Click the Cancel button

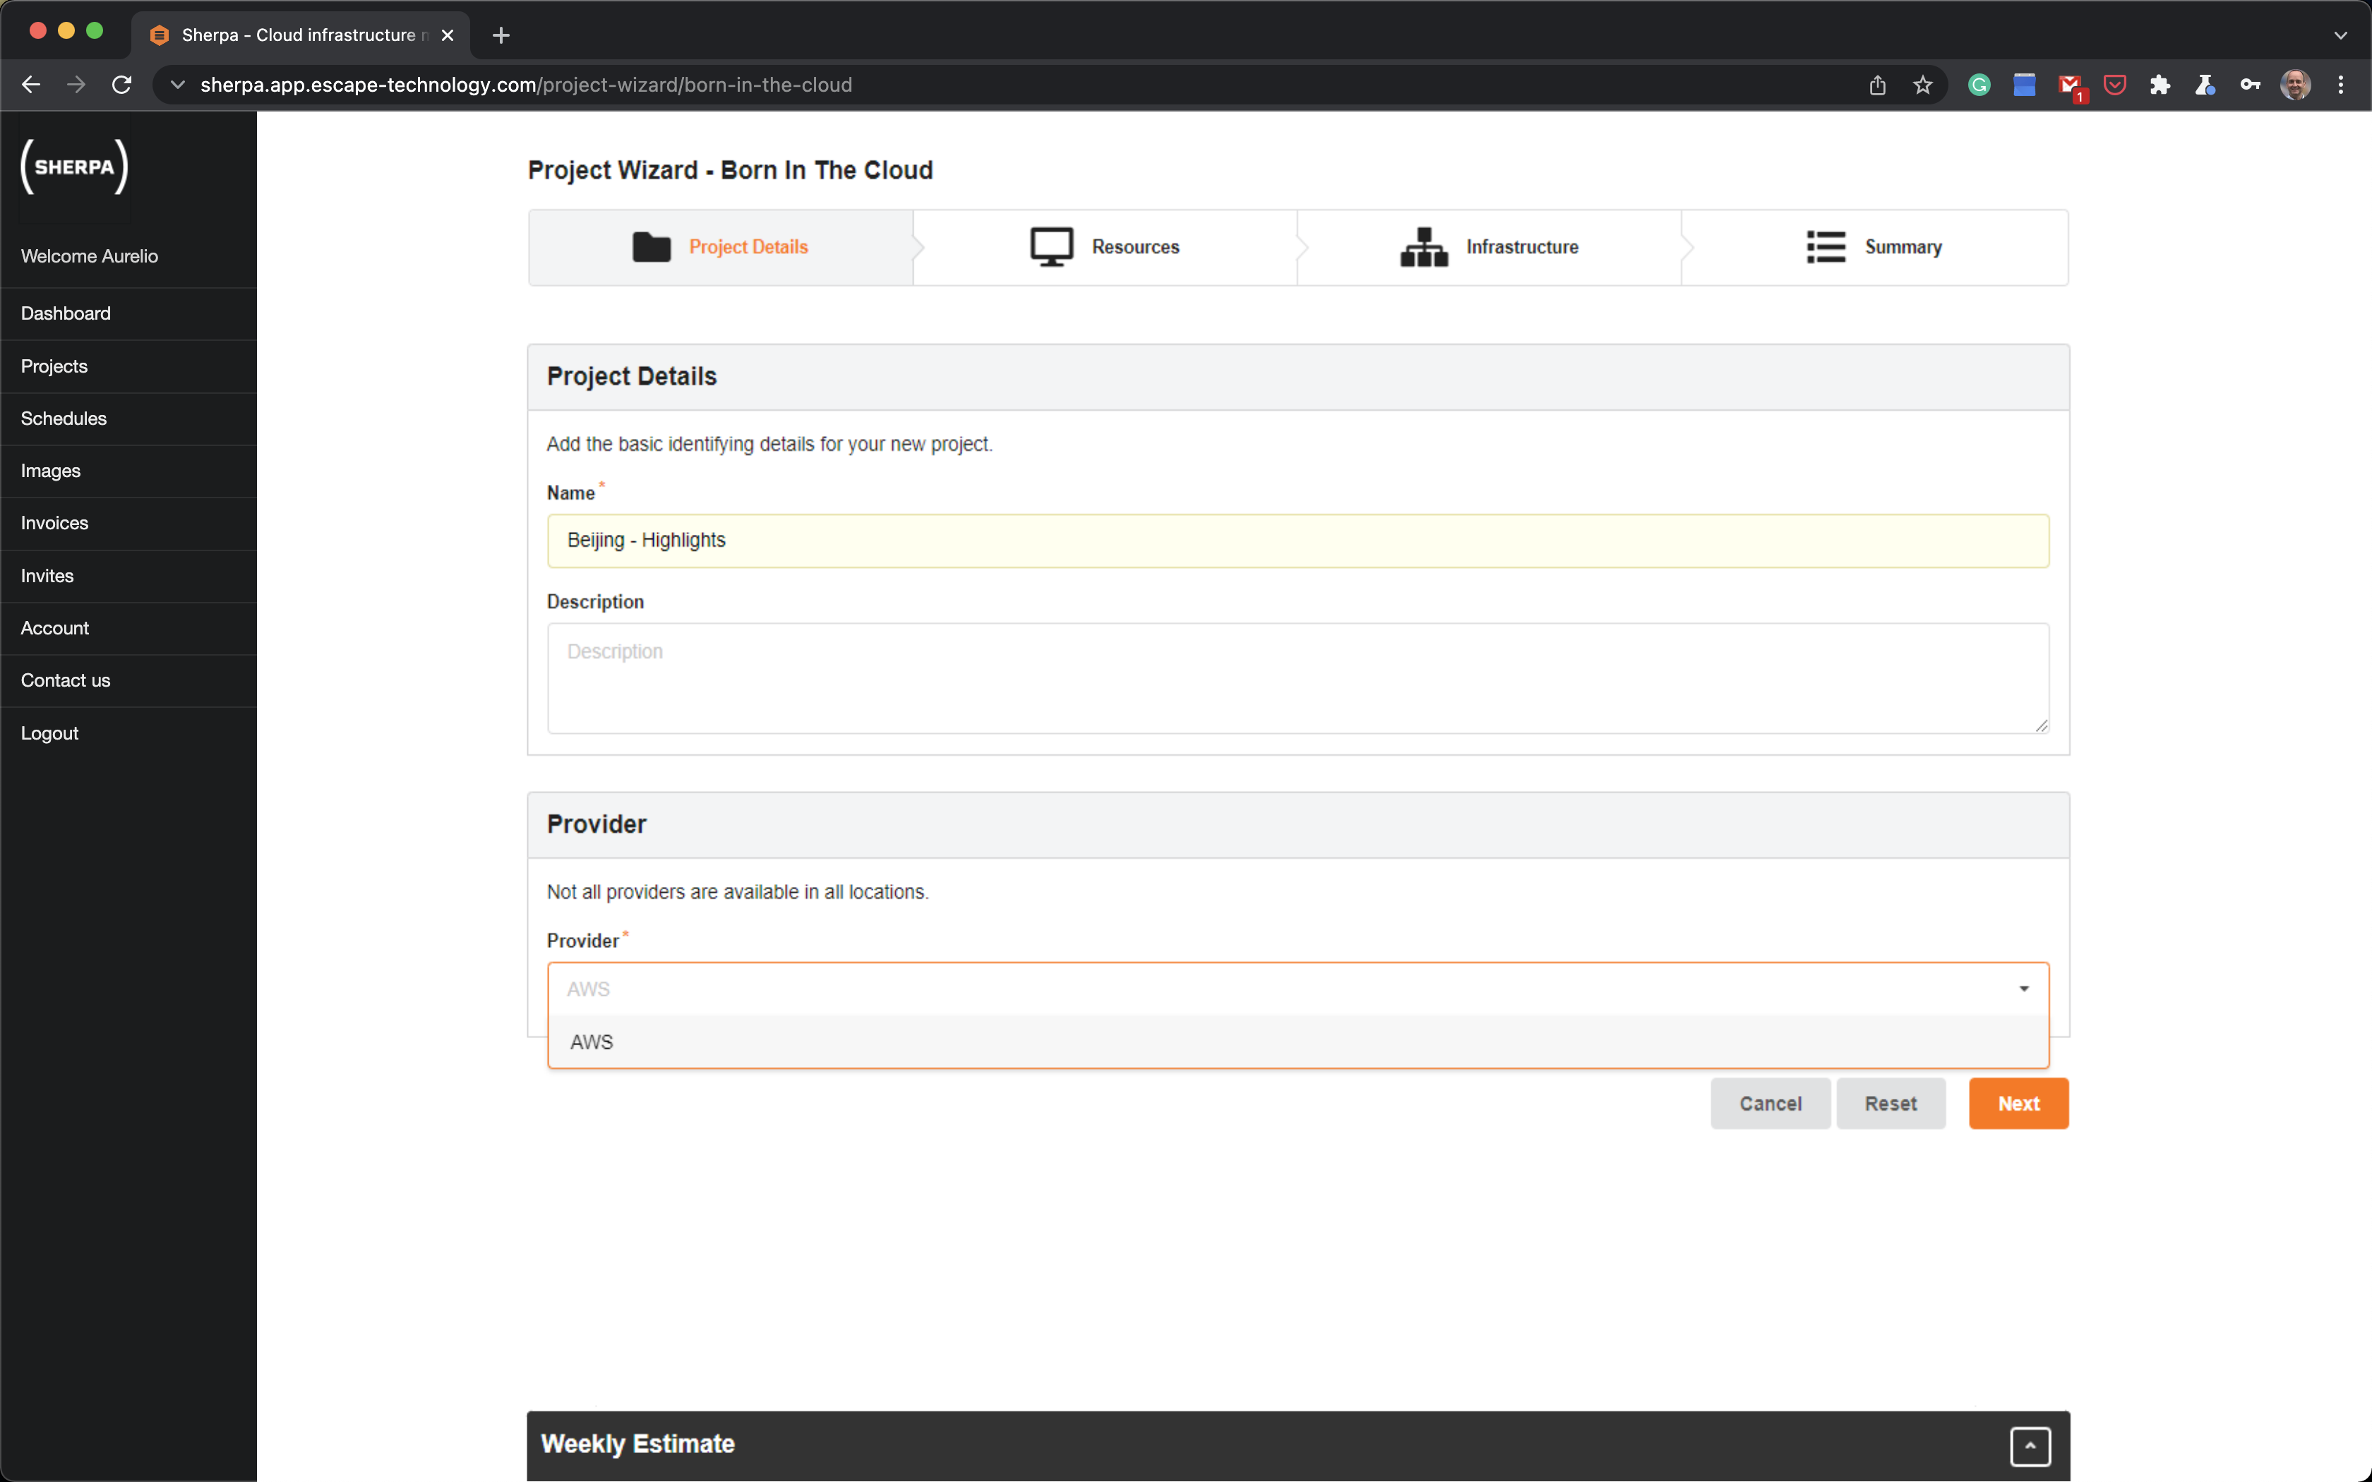click(1769, 1102)
